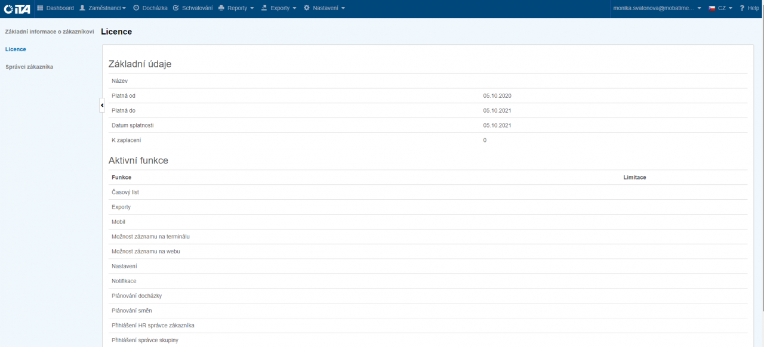
Task: Open Help via the question mark icon
Action: point(742,8)
